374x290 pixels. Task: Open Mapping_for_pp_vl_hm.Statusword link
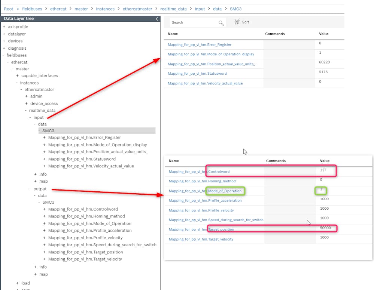pyautogui.click(x=197, y=74)
